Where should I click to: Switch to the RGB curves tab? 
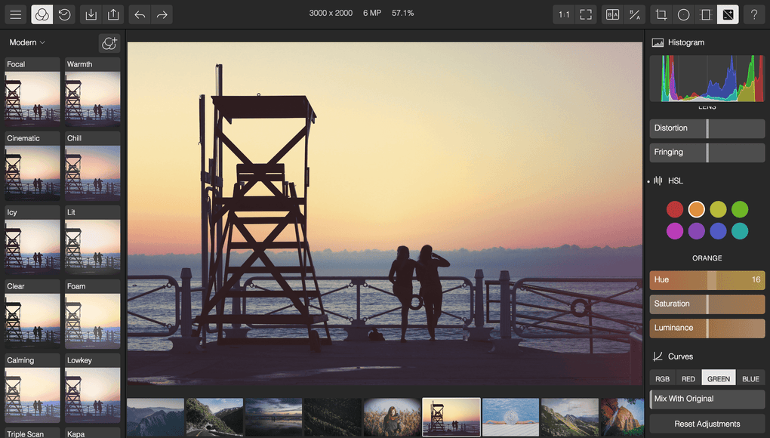coord(662,378)
